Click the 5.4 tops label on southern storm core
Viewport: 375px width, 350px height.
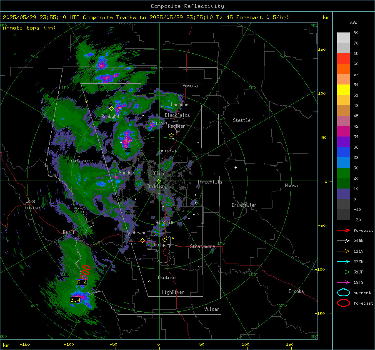[x=75, y=300]
